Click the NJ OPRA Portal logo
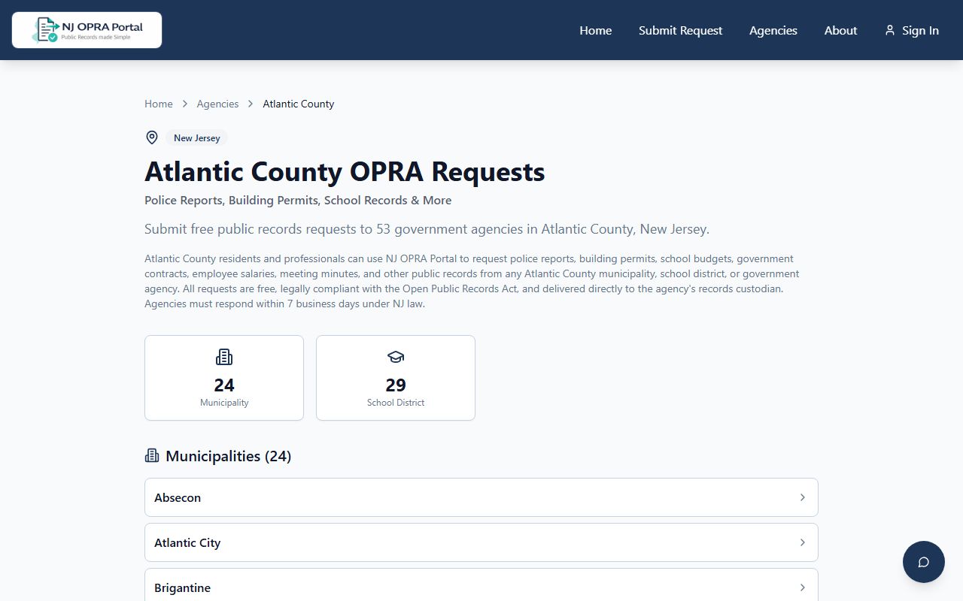The width and height of the screenshot is (963, 601). point(87,30)
